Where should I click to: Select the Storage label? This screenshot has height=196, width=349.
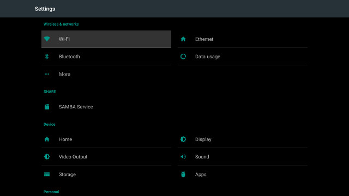[x=67, y=174]
